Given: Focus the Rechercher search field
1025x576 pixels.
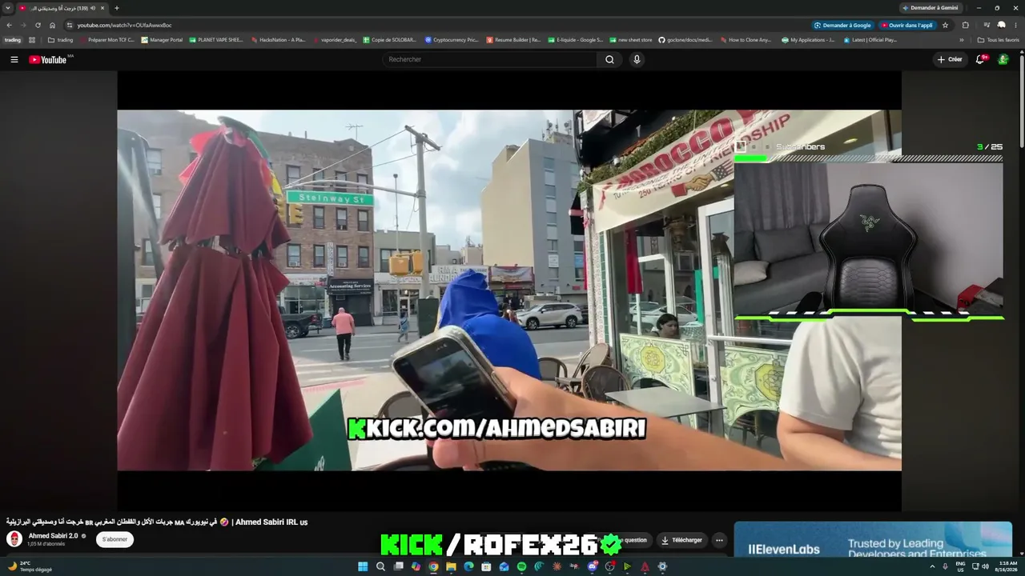Looking at the screenshot, I should [490, 59].
